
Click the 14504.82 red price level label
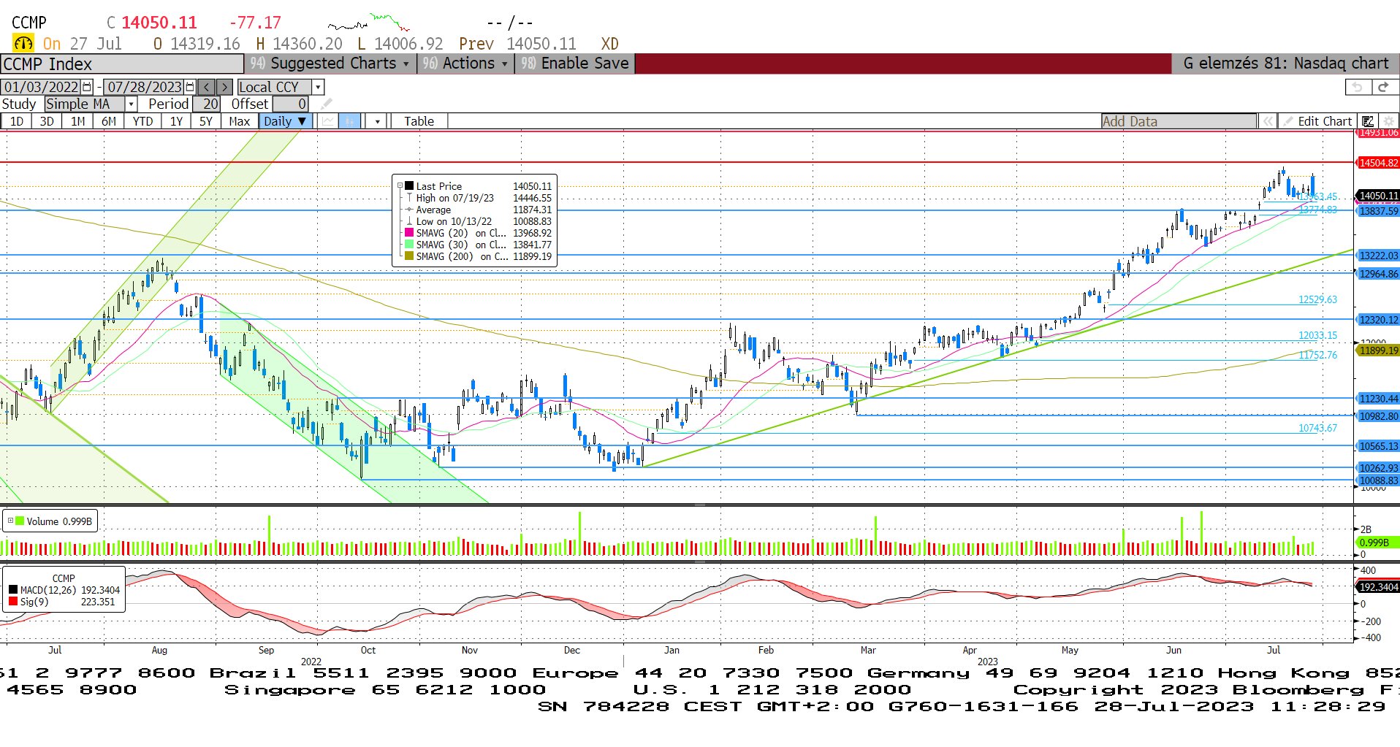point(1378,163)
